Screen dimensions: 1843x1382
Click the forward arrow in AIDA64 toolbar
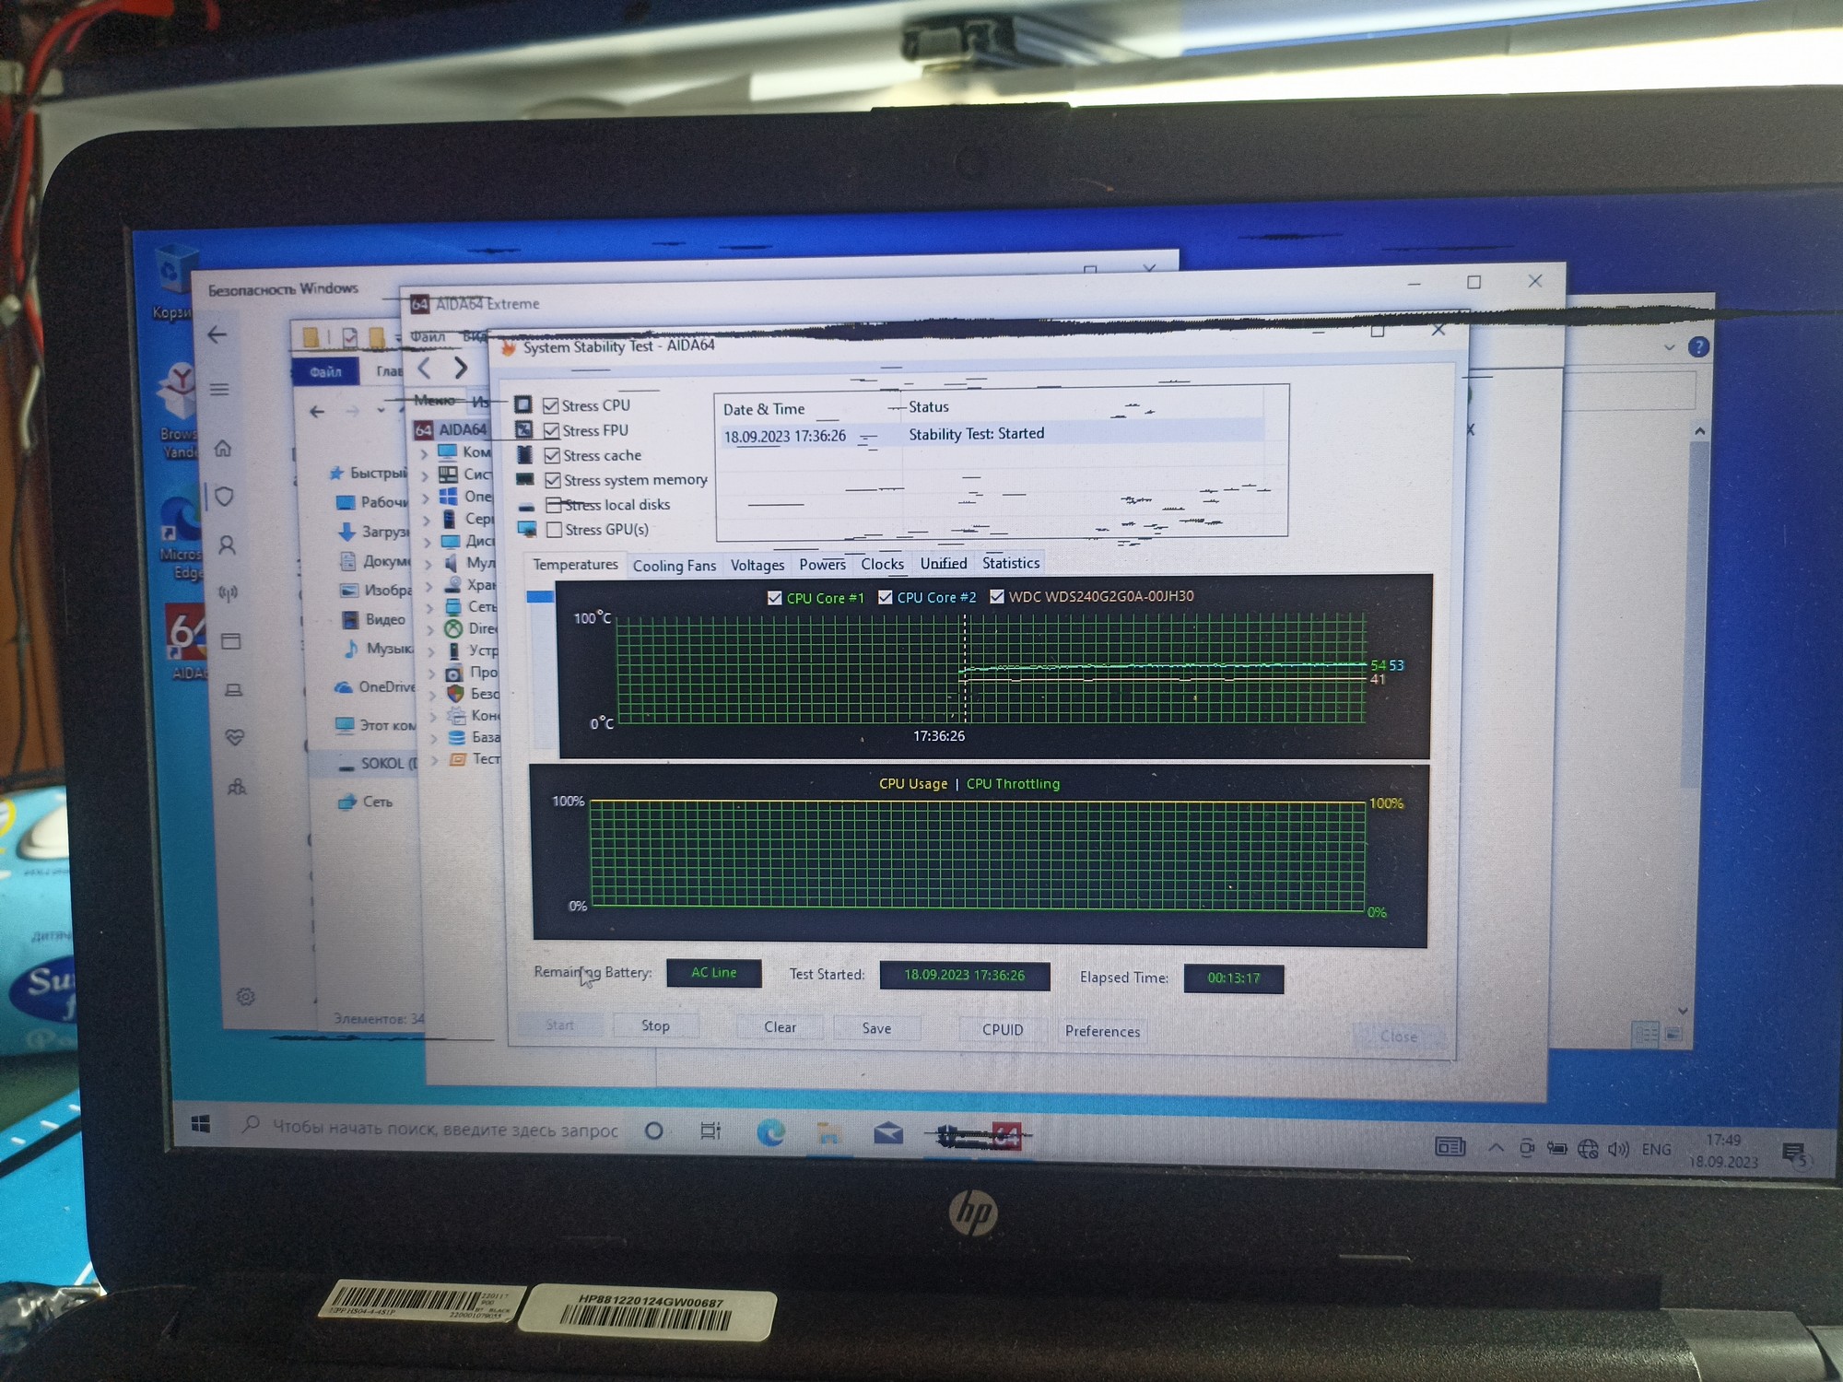460,369
